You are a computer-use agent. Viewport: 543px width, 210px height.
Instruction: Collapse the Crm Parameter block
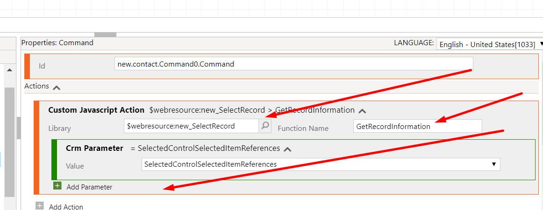point(287,149)
